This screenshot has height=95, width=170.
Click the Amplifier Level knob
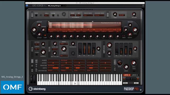[x=109, y=45]
